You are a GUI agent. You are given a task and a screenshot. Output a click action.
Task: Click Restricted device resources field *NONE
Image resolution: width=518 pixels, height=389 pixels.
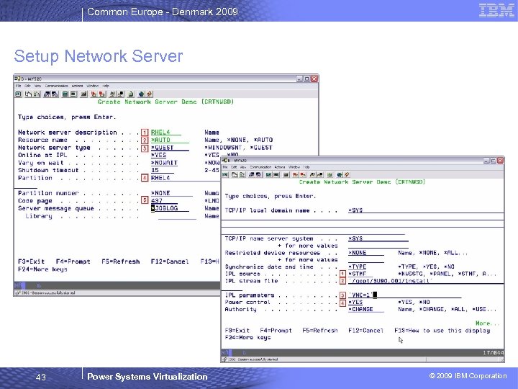point(366,253)
